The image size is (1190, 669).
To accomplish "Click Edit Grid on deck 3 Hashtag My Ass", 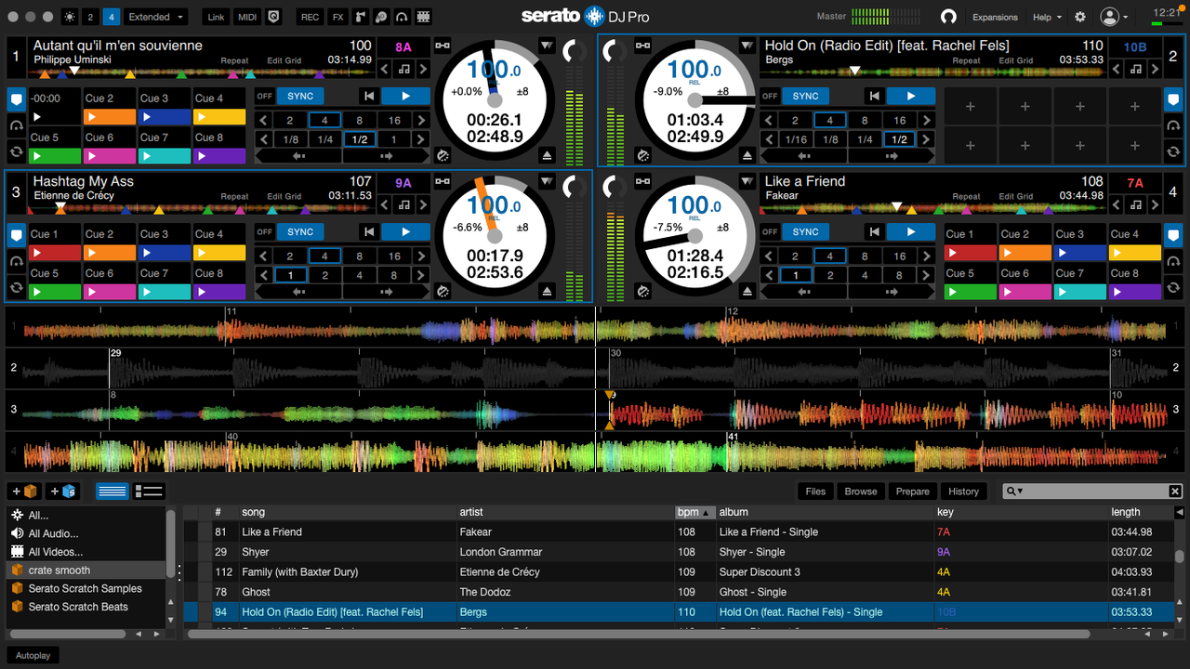I will [x=284, y=196].
